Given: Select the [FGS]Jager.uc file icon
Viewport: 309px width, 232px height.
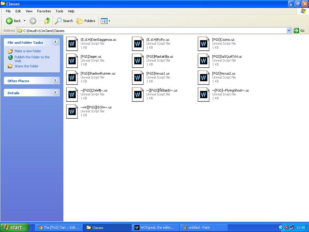Looking at the screenshot, I should pyautogui.click(x=72, y=61).
